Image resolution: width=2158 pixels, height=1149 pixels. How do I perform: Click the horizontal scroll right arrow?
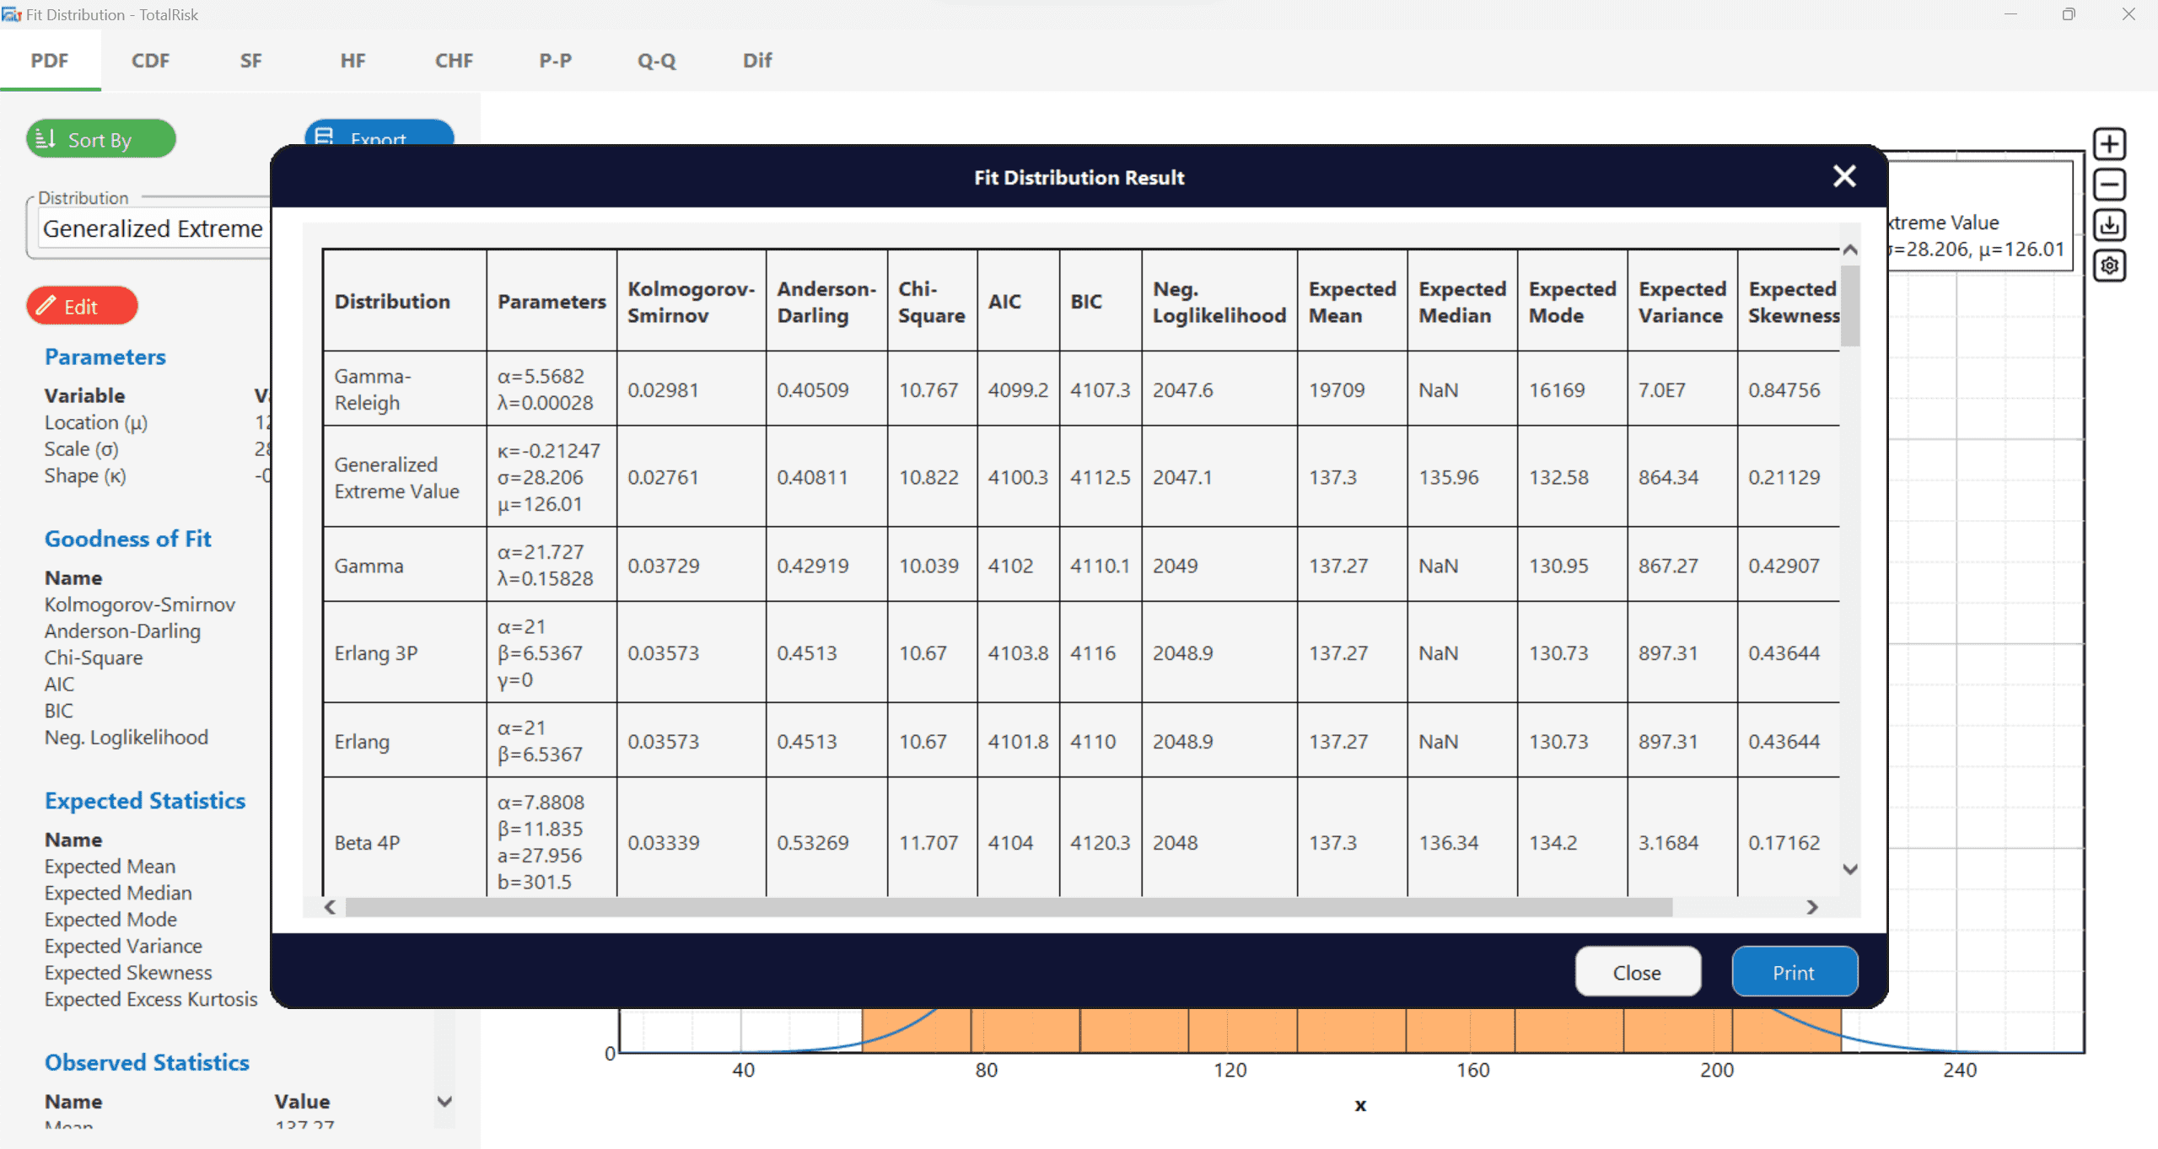coord(1812,907)
